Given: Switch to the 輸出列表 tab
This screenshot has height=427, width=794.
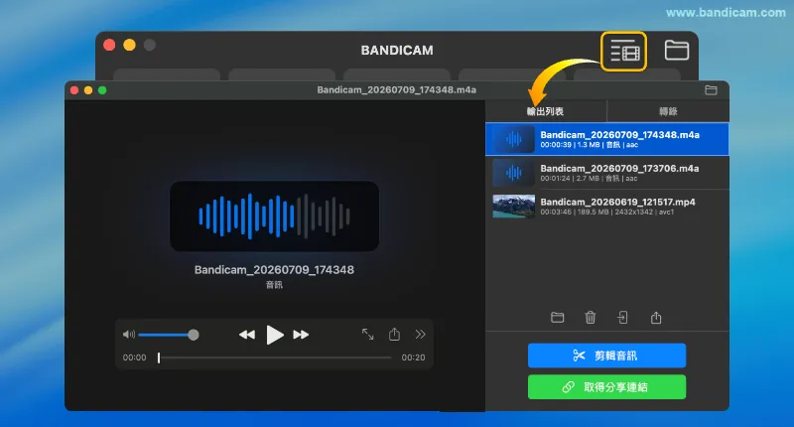Looking at the screenshot, I should [545, 111].
